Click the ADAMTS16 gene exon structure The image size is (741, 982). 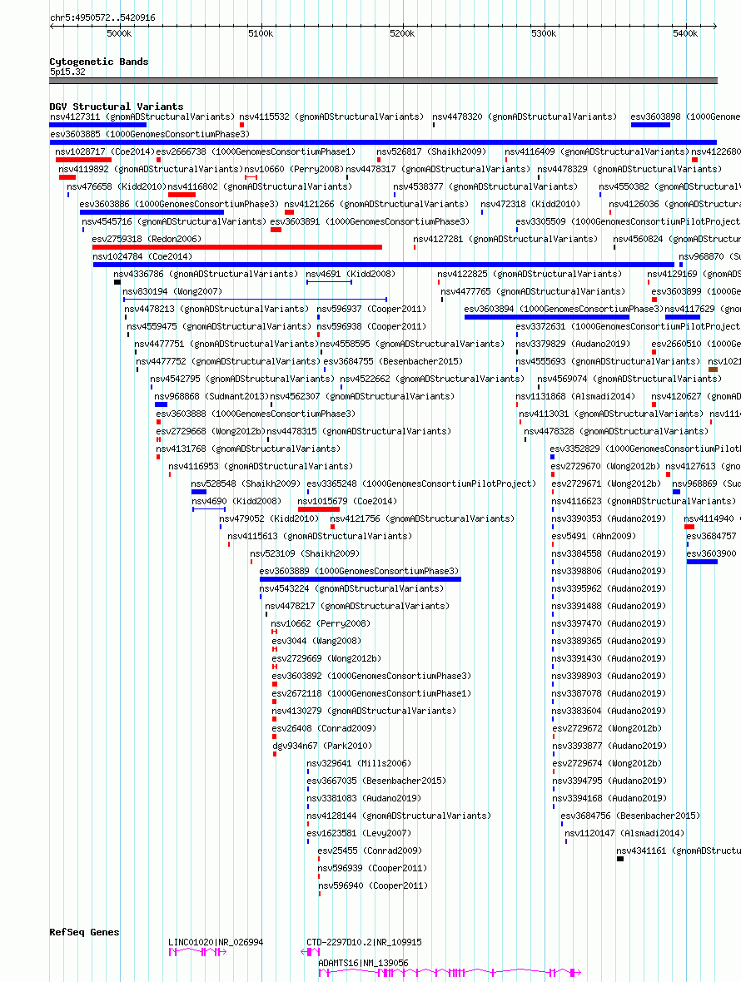(x=450, y=973)
